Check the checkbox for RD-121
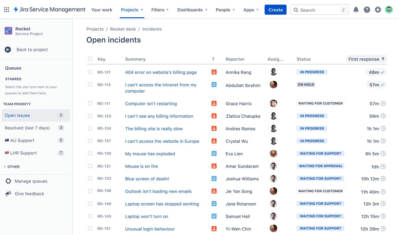Viewport: 399px width, 235px height. tap(90, 72)
